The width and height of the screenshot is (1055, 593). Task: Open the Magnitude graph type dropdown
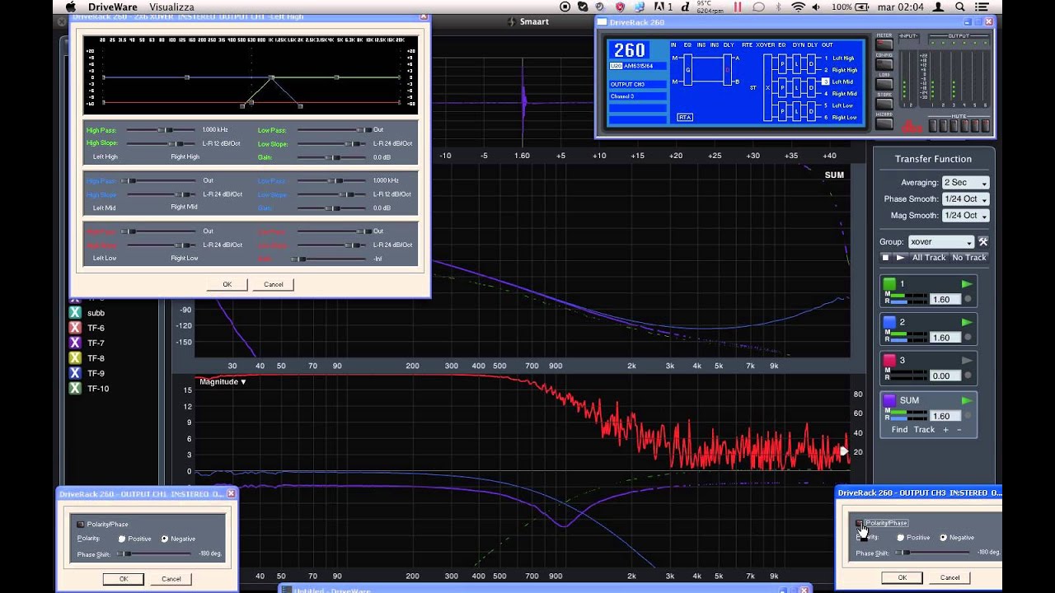[x=223, y=382]
